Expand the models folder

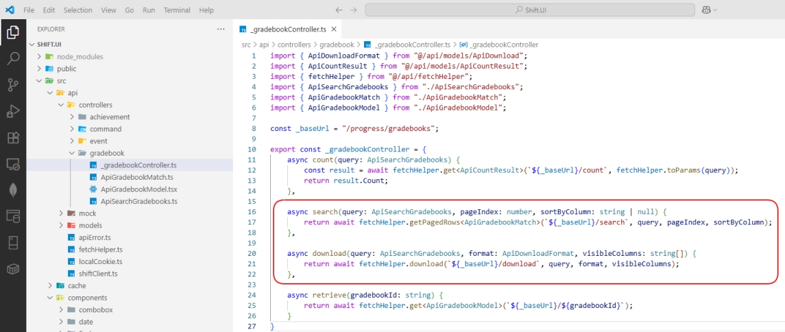click(x=60, y=226)
